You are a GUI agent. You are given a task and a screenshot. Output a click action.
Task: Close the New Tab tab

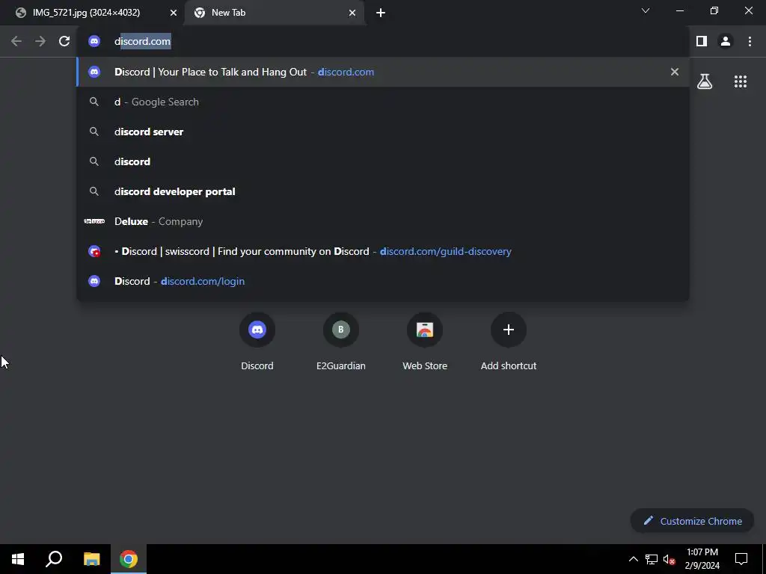coord(352,13)
